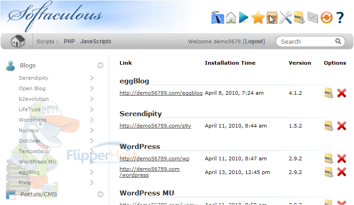Select Serendipity in the sidebar list
This screenshot has width=354, height=205.
pyautogui.click(x=33, y=78)
